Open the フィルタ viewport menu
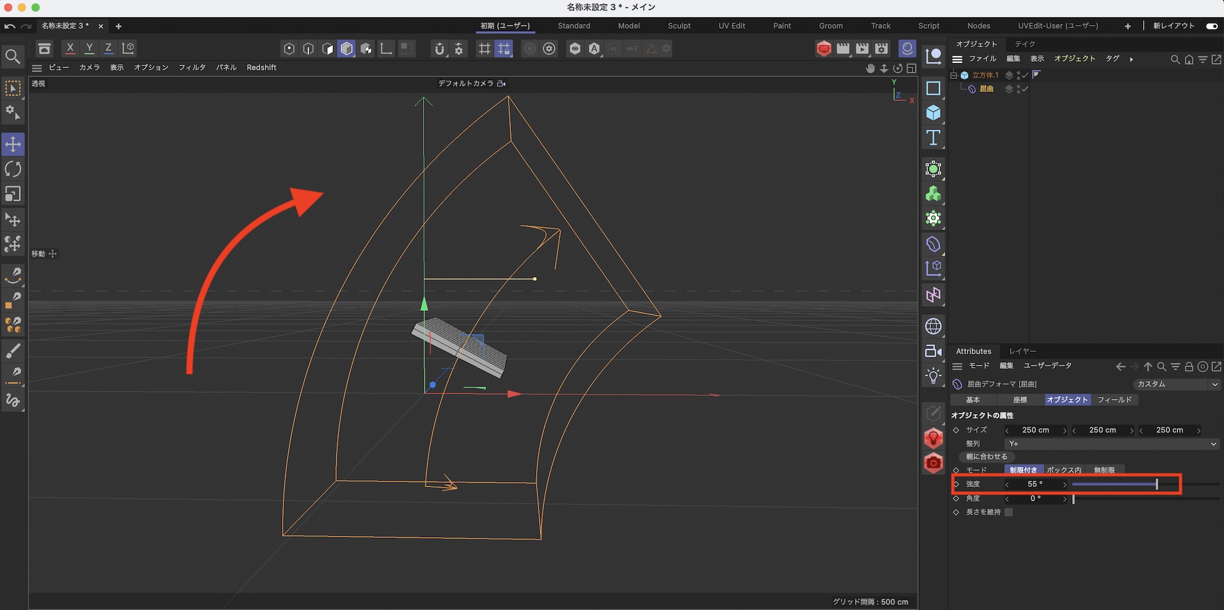Viewport: 1224px width, 610px height. click(192, 67)
